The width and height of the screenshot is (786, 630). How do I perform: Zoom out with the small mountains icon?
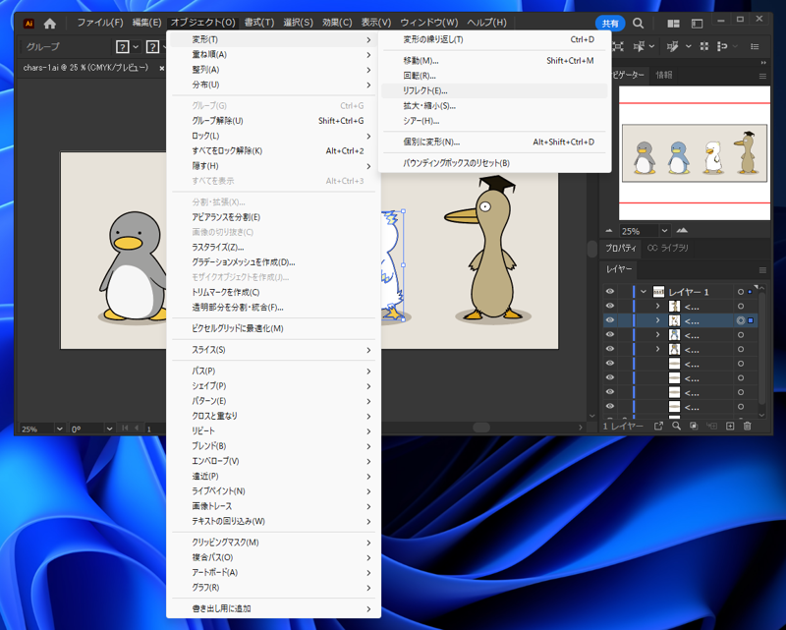(609, 231)
